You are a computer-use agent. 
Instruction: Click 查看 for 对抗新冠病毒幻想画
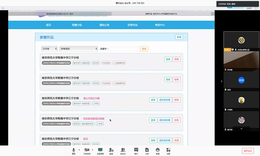click(x=153, y=120)
